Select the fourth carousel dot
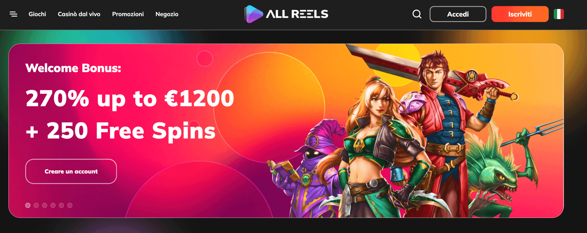587x233 pixels. pyautogui.click(x=53, y=205)
